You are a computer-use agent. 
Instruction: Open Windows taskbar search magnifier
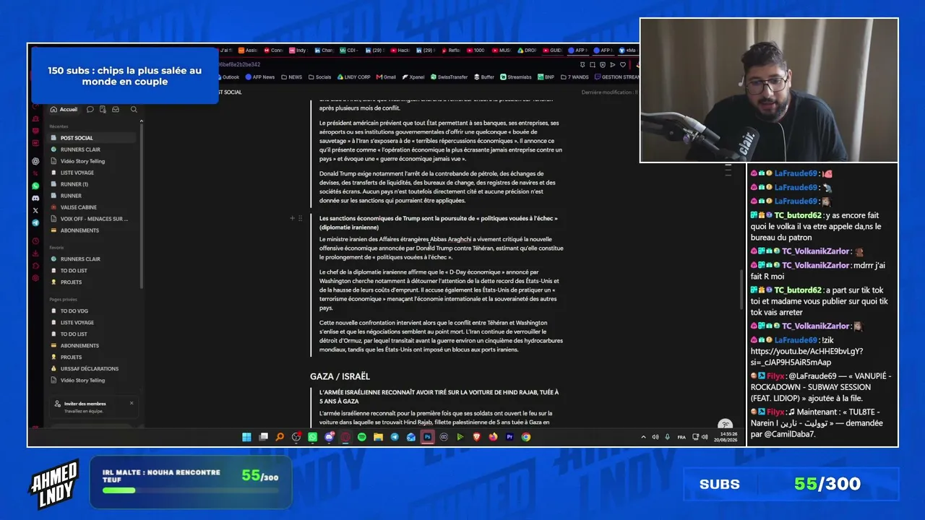point(280,437)
